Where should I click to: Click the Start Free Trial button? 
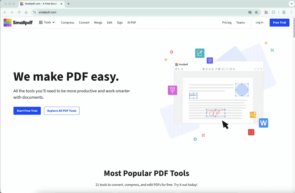[x=27, y=111]
